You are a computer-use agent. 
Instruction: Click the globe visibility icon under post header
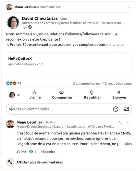click(30, 27)
